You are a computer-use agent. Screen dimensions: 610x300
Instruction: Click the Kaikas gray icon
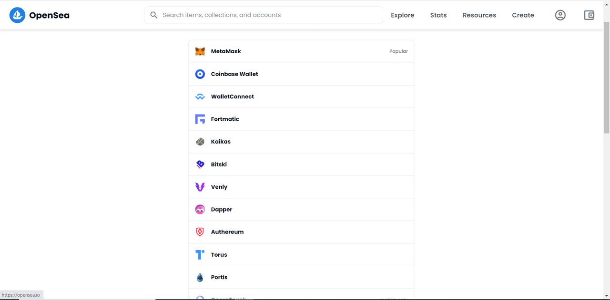pyautogui.click(x=200, y=142)
